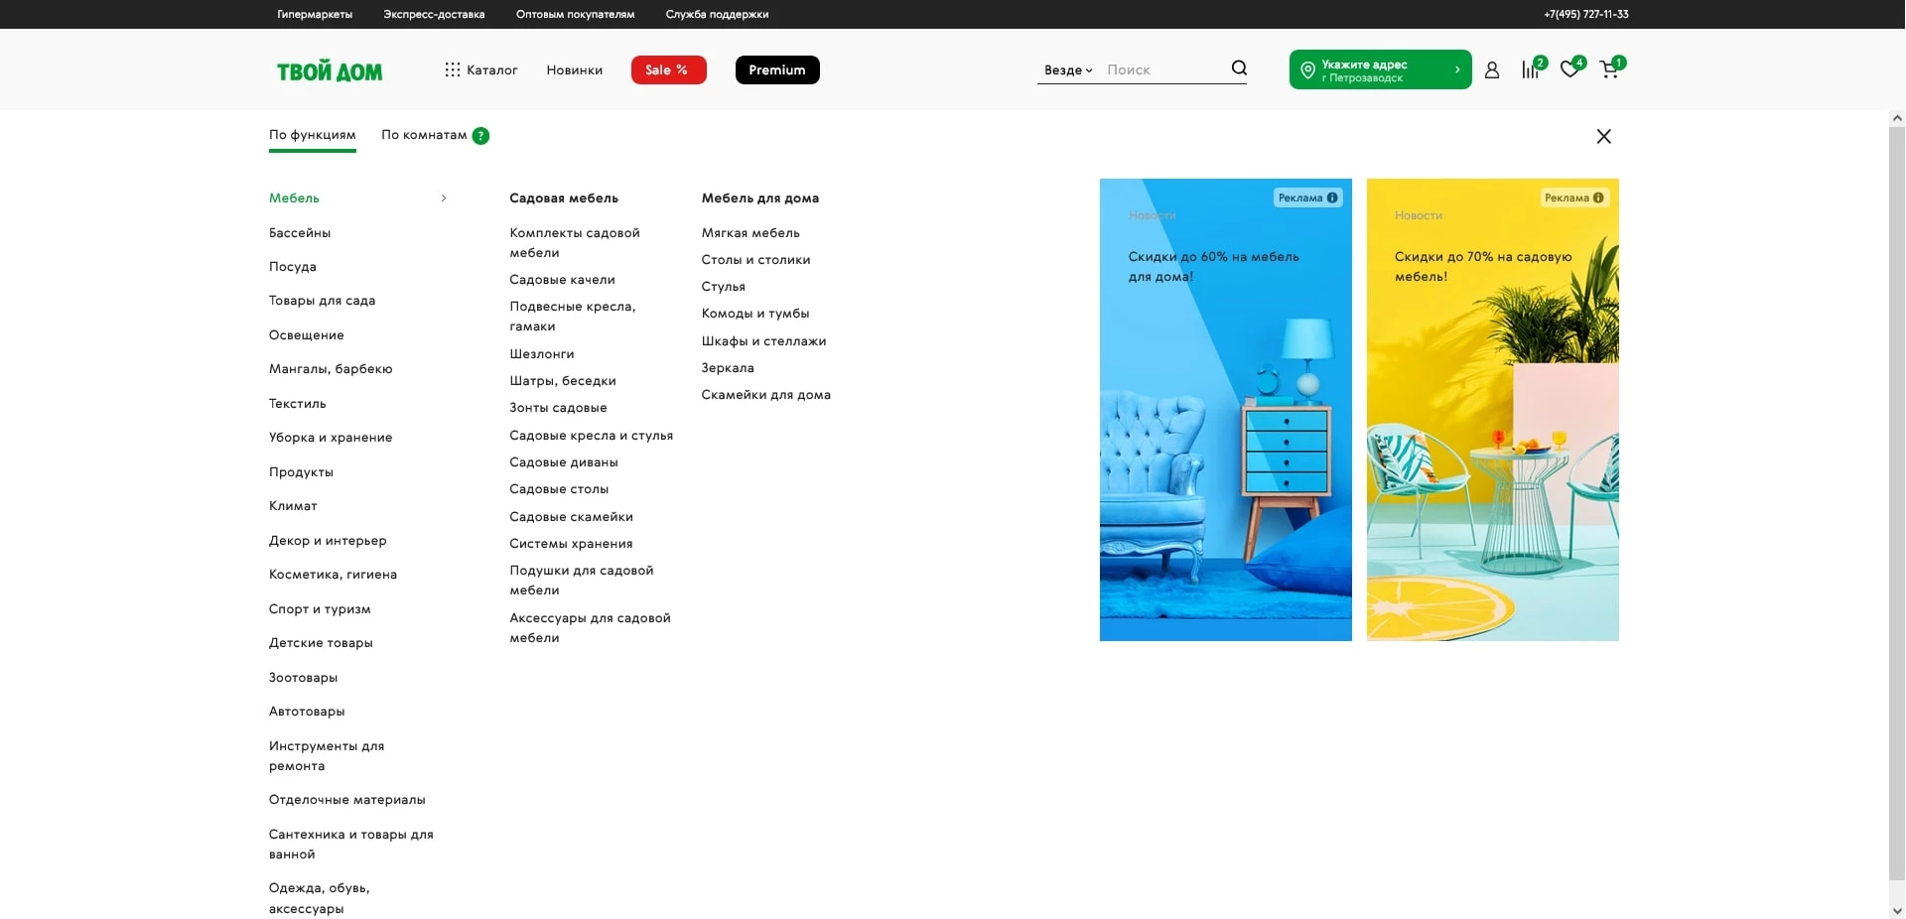Open the Садовые качели link
The height and width of the screenshot is (919, 1906).
pyautogui.click(x=562, y=280)
